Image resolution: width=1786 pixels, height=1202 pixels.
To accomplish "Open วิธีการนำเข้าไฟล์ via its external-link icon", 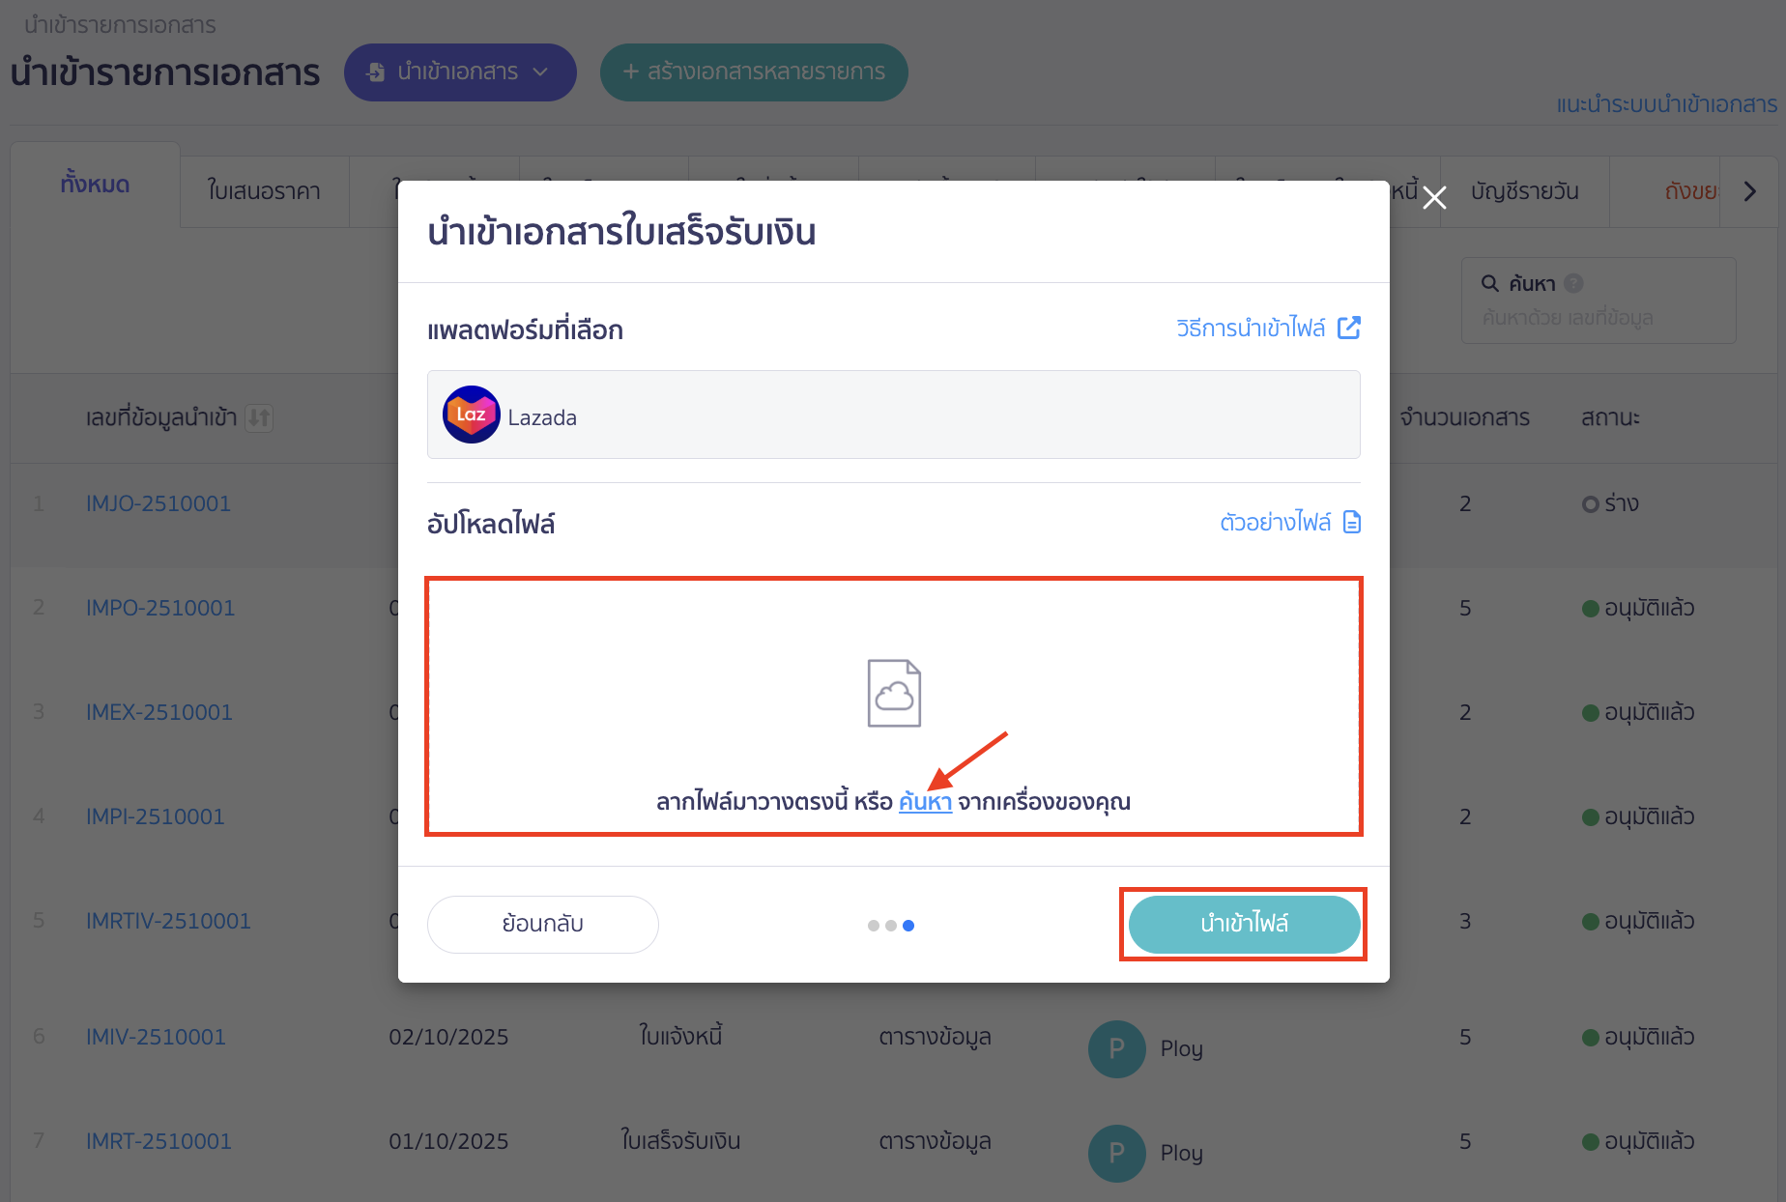I will (x=1350, y=328).
